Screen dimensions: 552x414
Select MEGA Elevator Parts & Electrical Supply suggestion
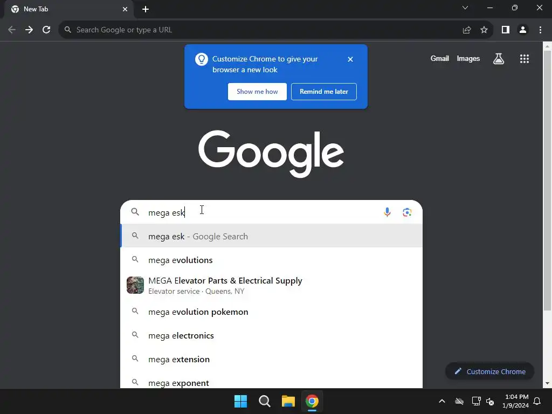tap(272, 286)
